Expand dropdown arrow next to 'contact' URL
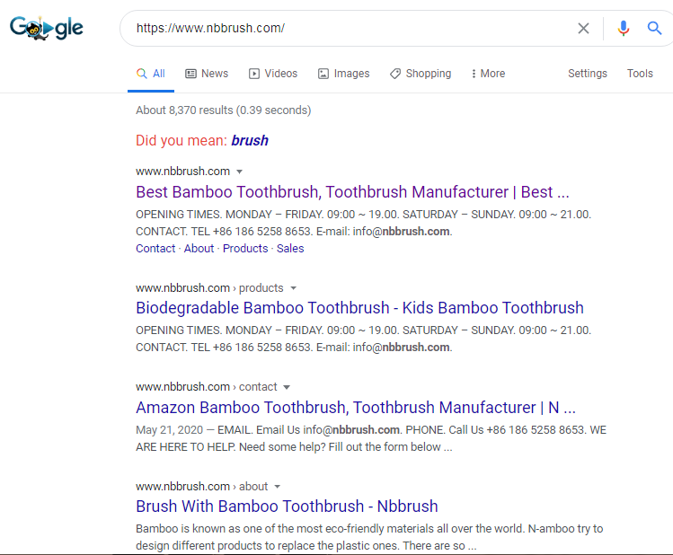The width and height of the screenshot is (673, 555). point(287,387)
